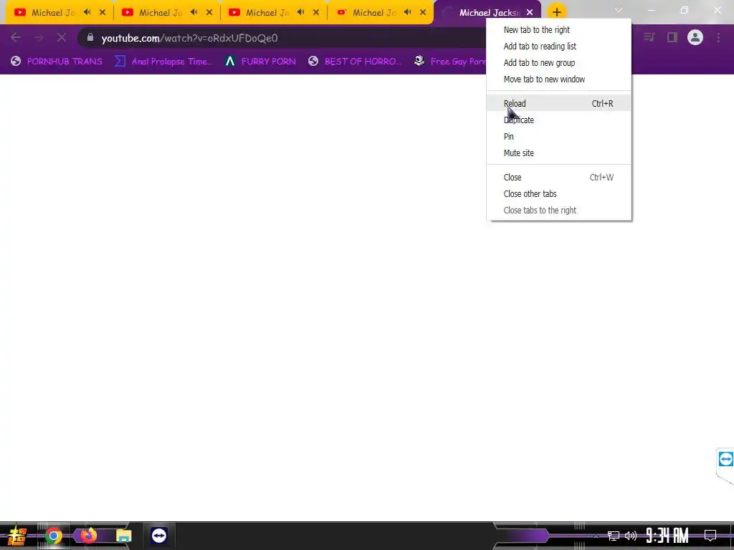Click the 9:34 AM clock
This screenshot has height=550, width=734.
point(667,536)
